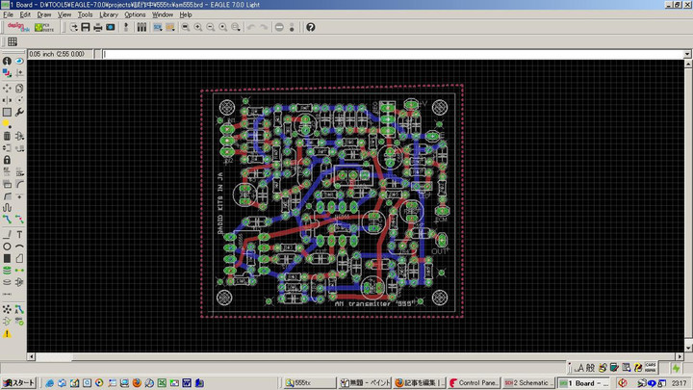693x390 pixels.
Task: Click the Windows Start button
Action: coord(18,382)
